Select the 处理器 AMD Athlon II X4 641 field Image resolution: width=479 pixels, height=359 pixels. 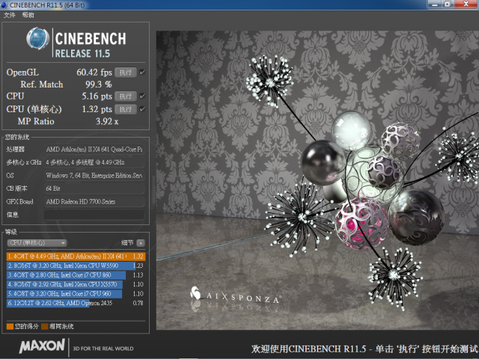pyautogui.click(x=94, y=150)
